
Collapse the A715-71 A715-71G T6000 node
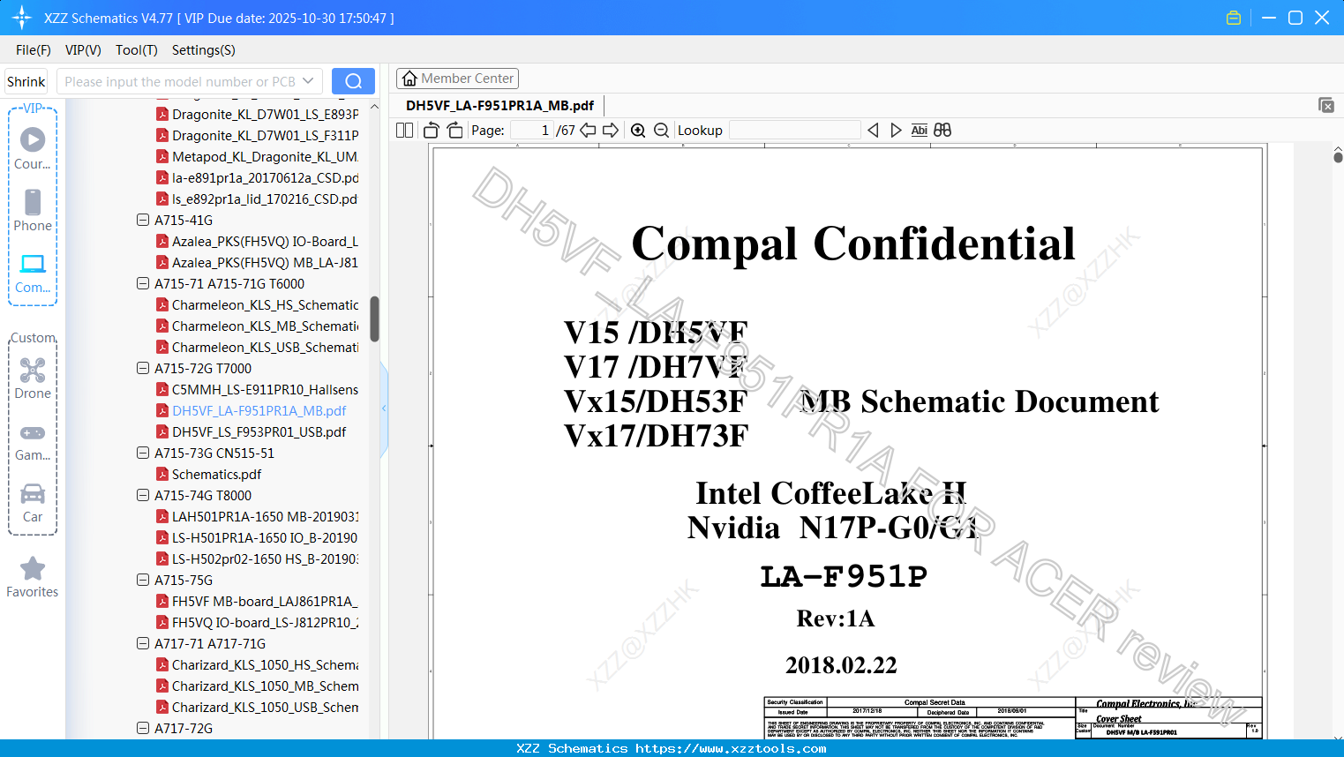tap(143, 283)
